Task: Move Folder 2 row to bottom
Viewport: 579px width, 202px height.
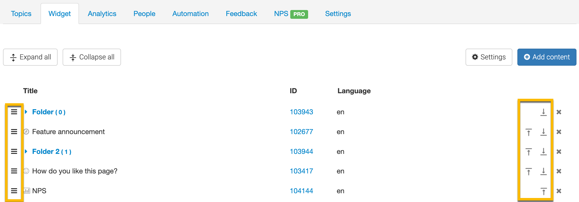Action: tap(543, 152)
